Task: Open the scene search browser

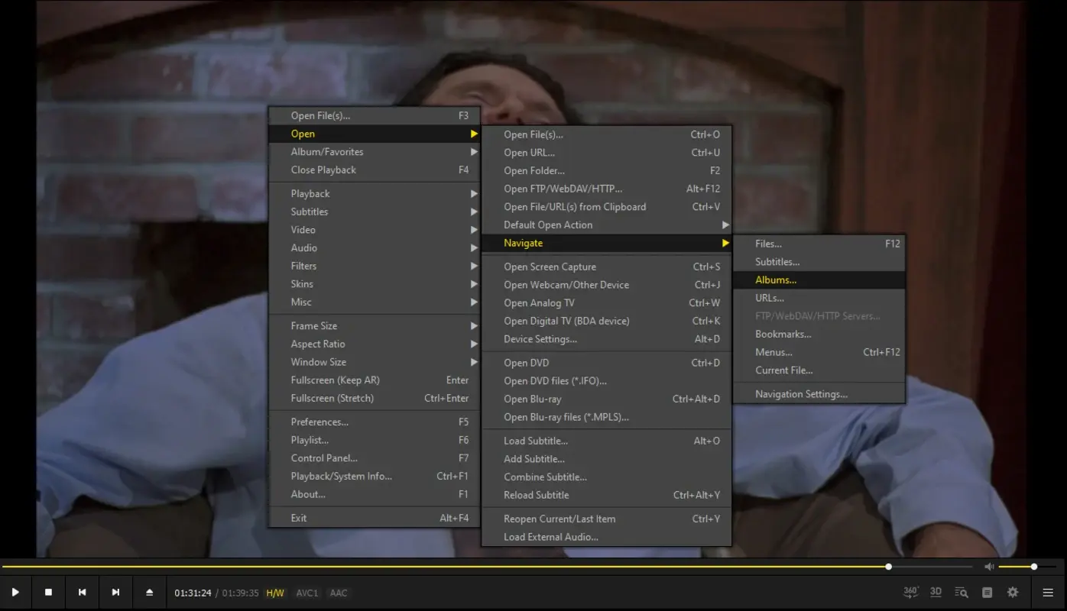Action: click(961, 591)
